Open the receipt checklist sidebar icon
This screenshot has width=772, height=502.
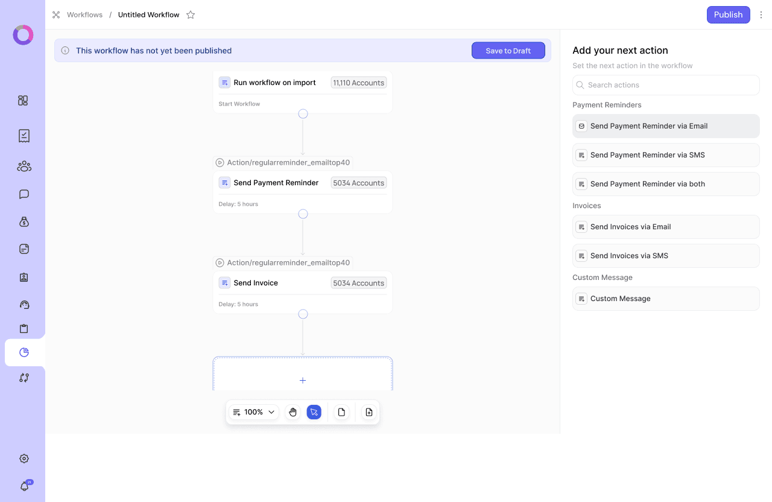(24, 136)
